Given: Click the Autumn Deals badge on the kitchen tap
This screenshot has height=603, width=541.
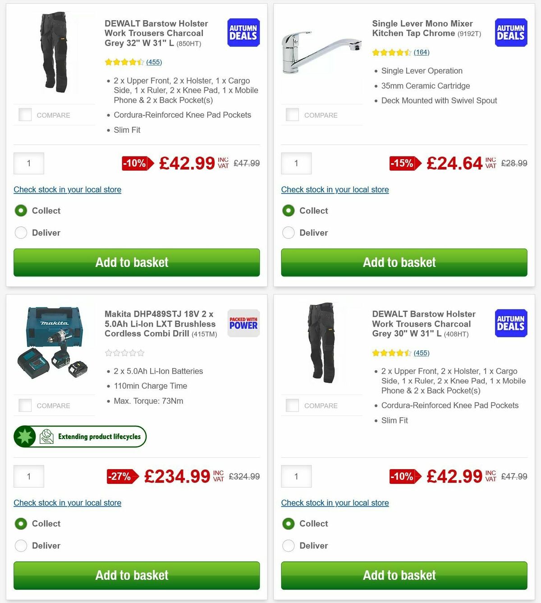Looking at the screenshot, I should [510, 32].
